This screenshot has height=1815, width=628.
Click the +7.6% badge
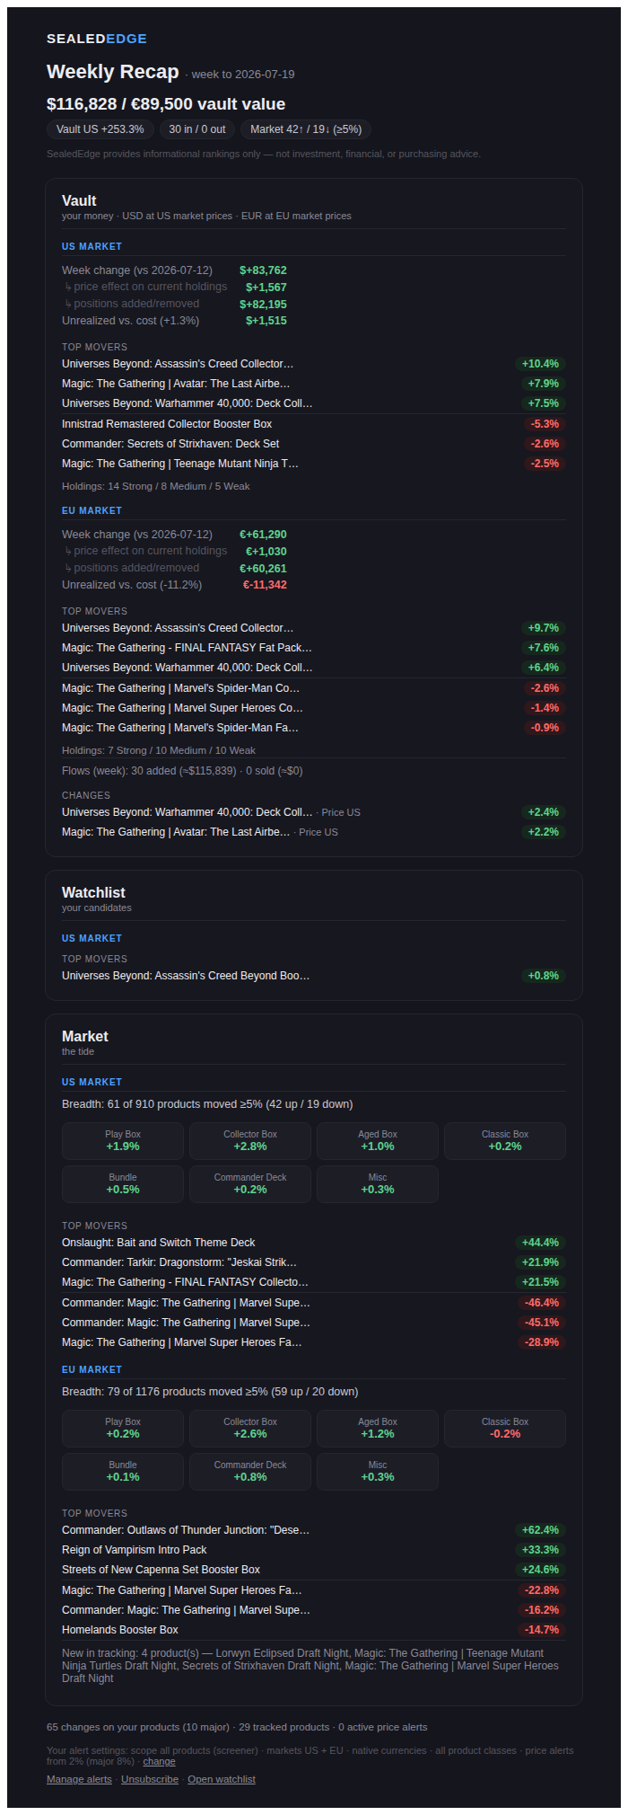point(544,648)
